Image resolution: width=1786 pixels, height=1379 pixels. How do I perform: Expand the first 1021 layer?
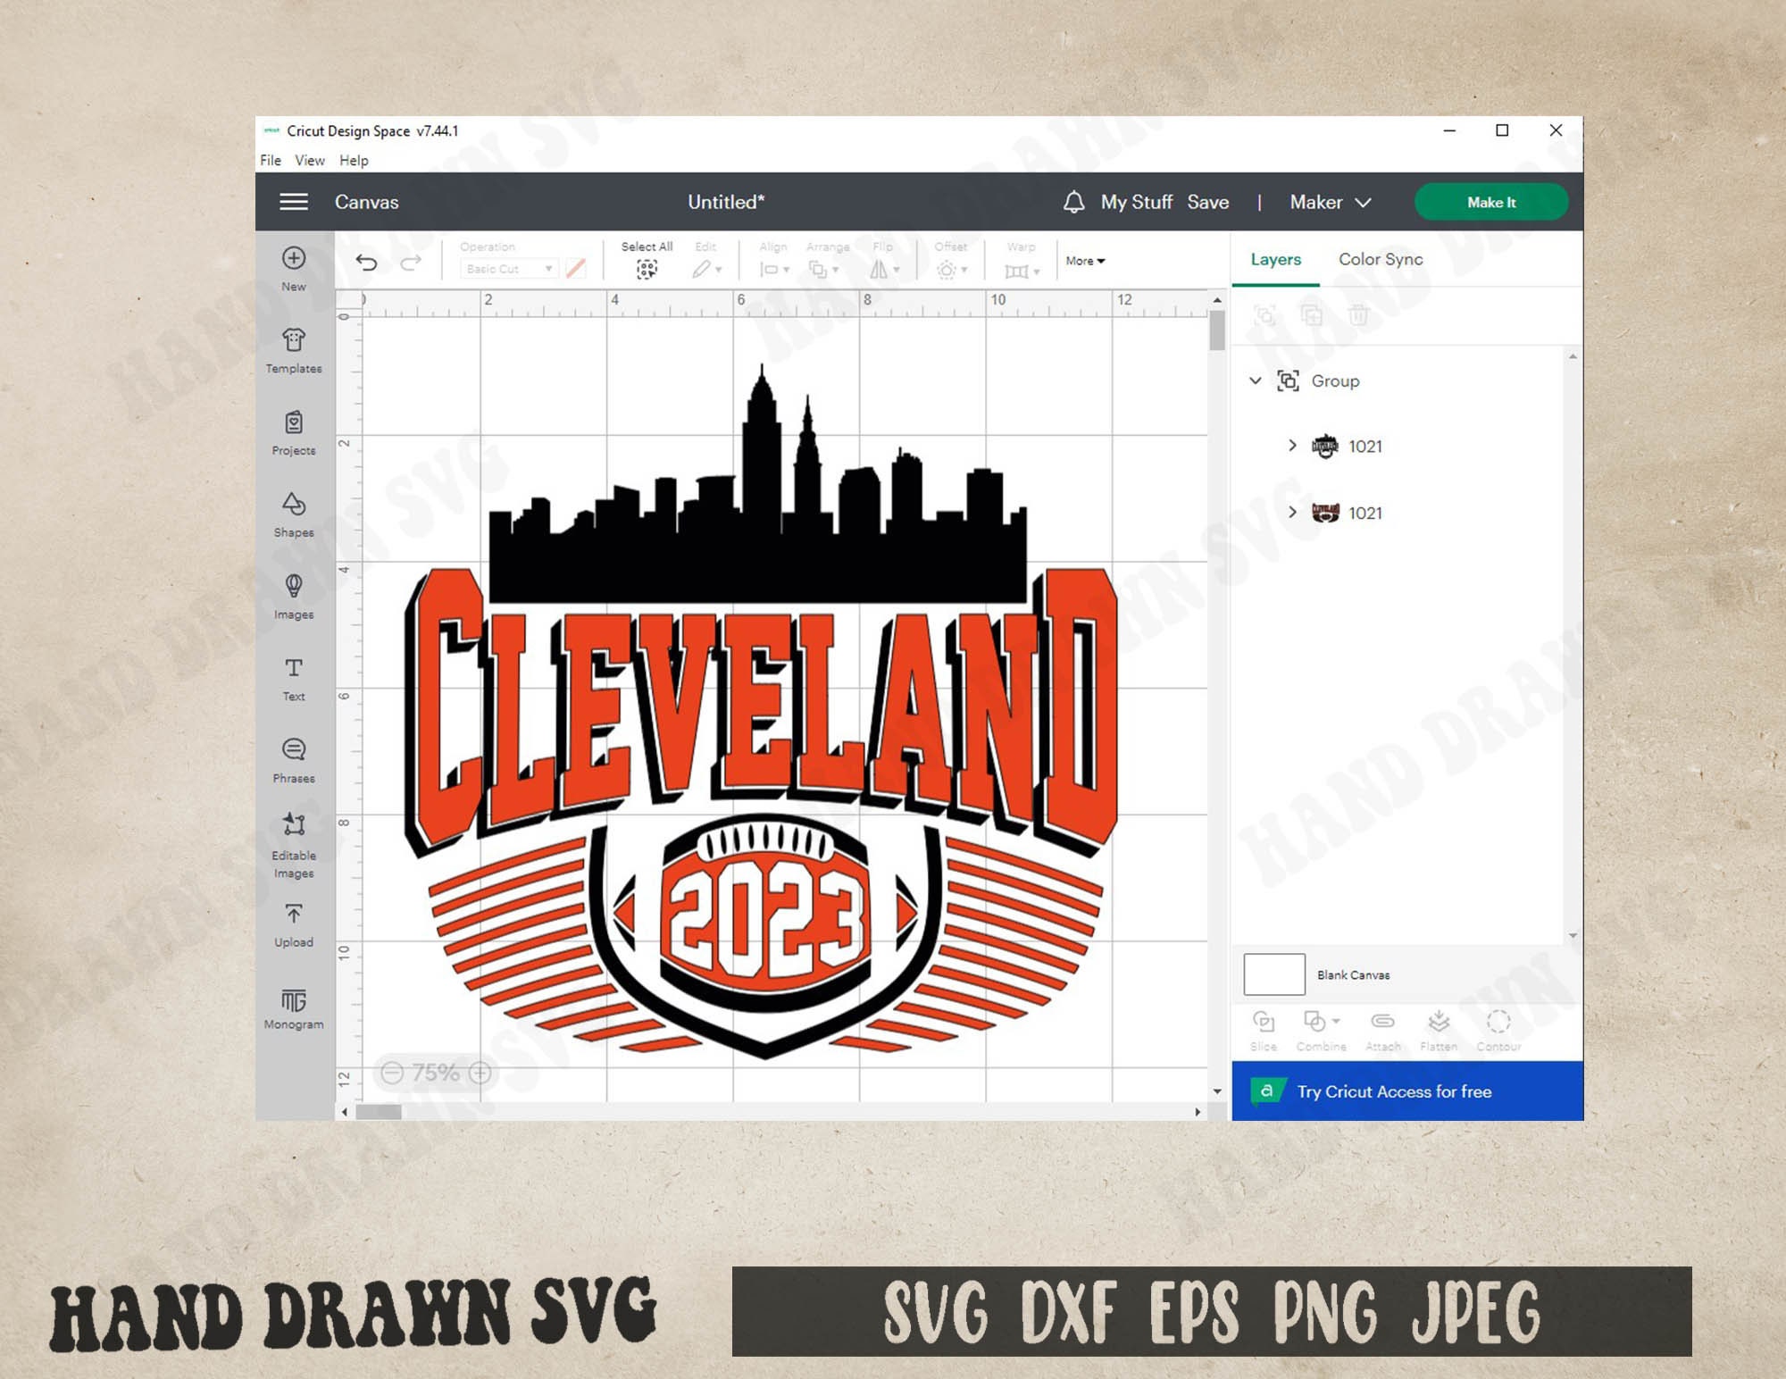tap(1292, 445)
